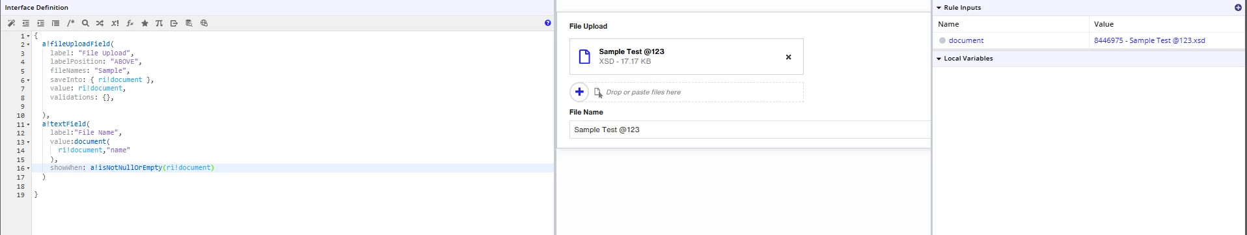1247x235 pixels.
Task: Remove uploaded file Sample Test @123
Action: click(x=788, y=57)
